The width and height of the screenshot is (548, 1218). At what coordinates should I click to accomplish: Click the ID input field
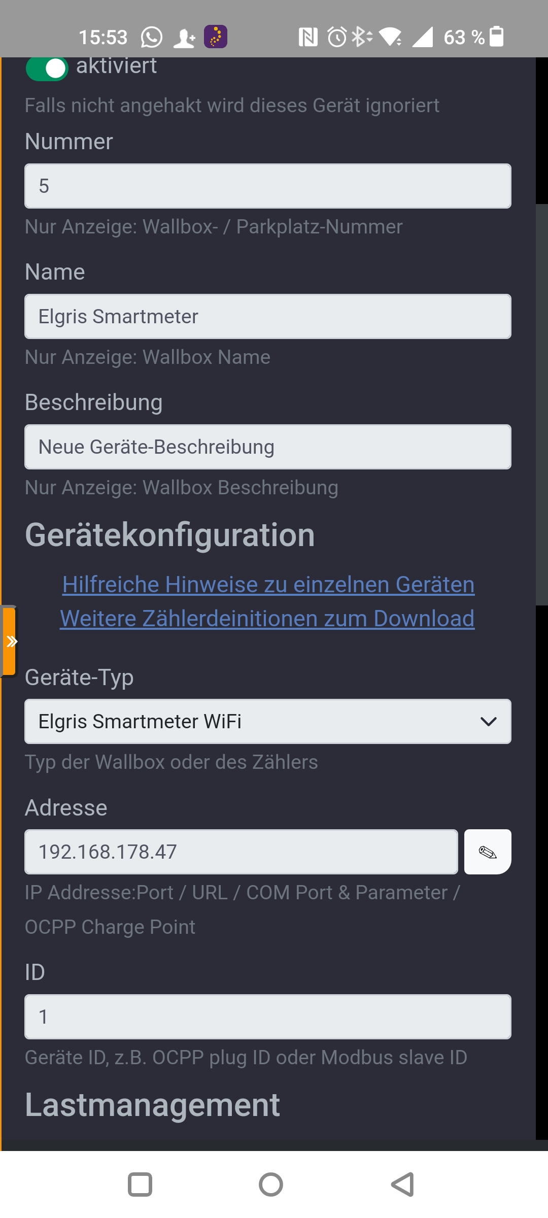(x=267, y=1017)
